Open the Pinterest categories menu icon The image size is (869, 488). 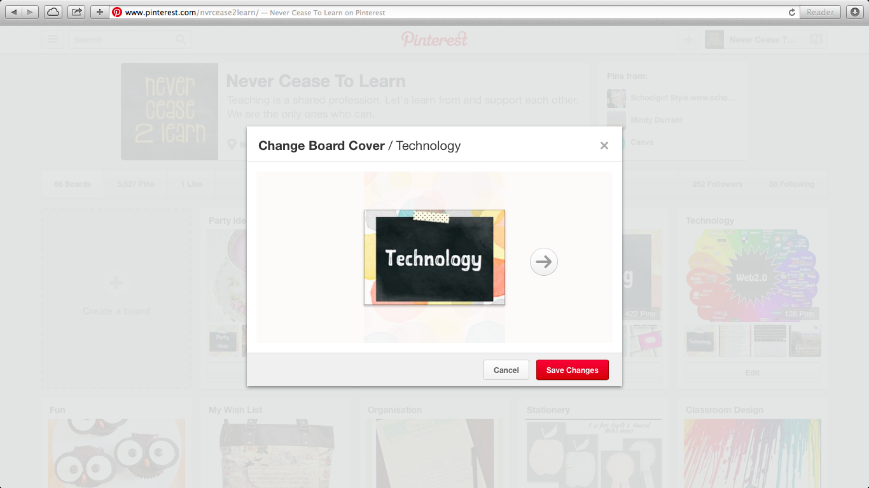pyautogui.click(x=53, y=39)
